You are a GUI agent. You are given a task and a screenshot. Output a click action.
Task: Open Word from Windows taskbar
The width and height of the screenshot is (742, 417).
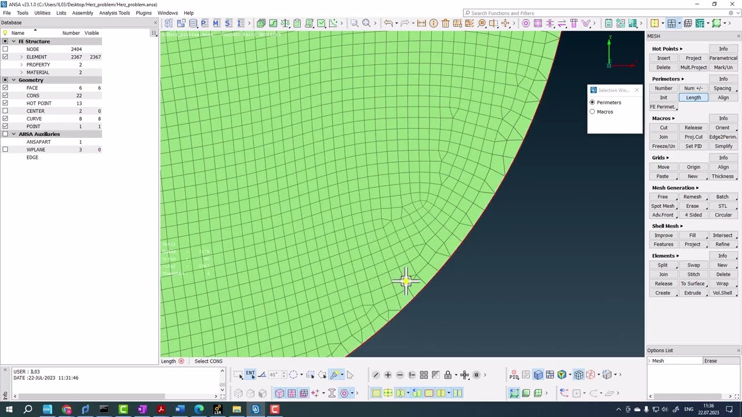(x=180, y=409)
